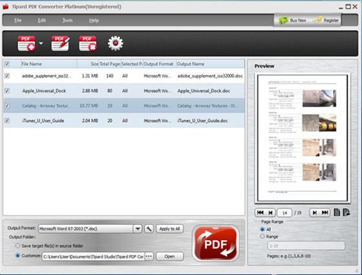Select iTunes_U_User_Guide file name
Viewport: 362px width, 275px height.
[x=43, y=121]
